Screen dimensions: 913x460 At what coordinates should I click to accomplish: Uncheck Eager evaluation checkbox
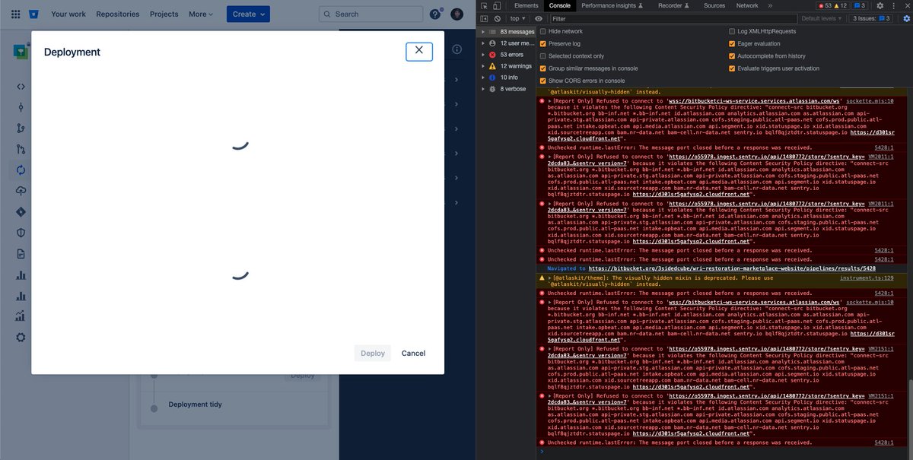point(732,44)
